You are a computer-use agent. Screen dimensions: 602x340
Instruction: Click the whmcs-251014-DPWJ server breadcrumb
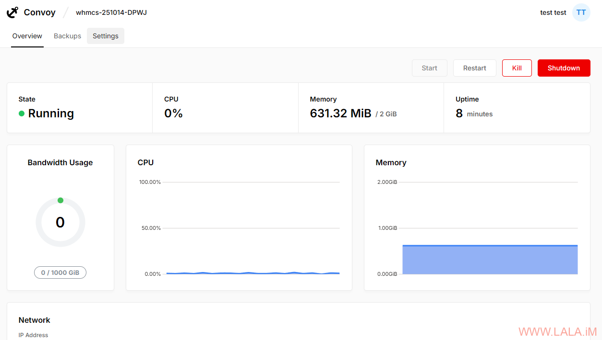111,12
